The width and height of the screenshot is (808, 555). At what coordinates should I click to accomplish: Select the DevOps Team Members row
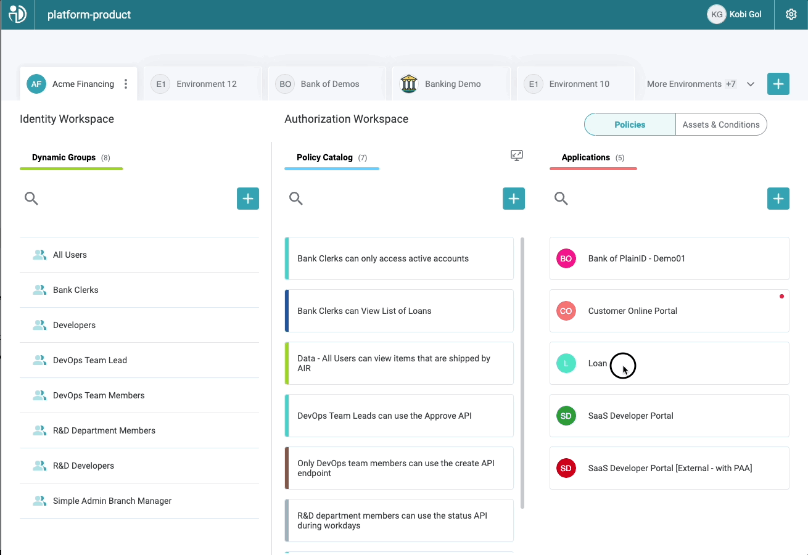click(x=139, y=395)
